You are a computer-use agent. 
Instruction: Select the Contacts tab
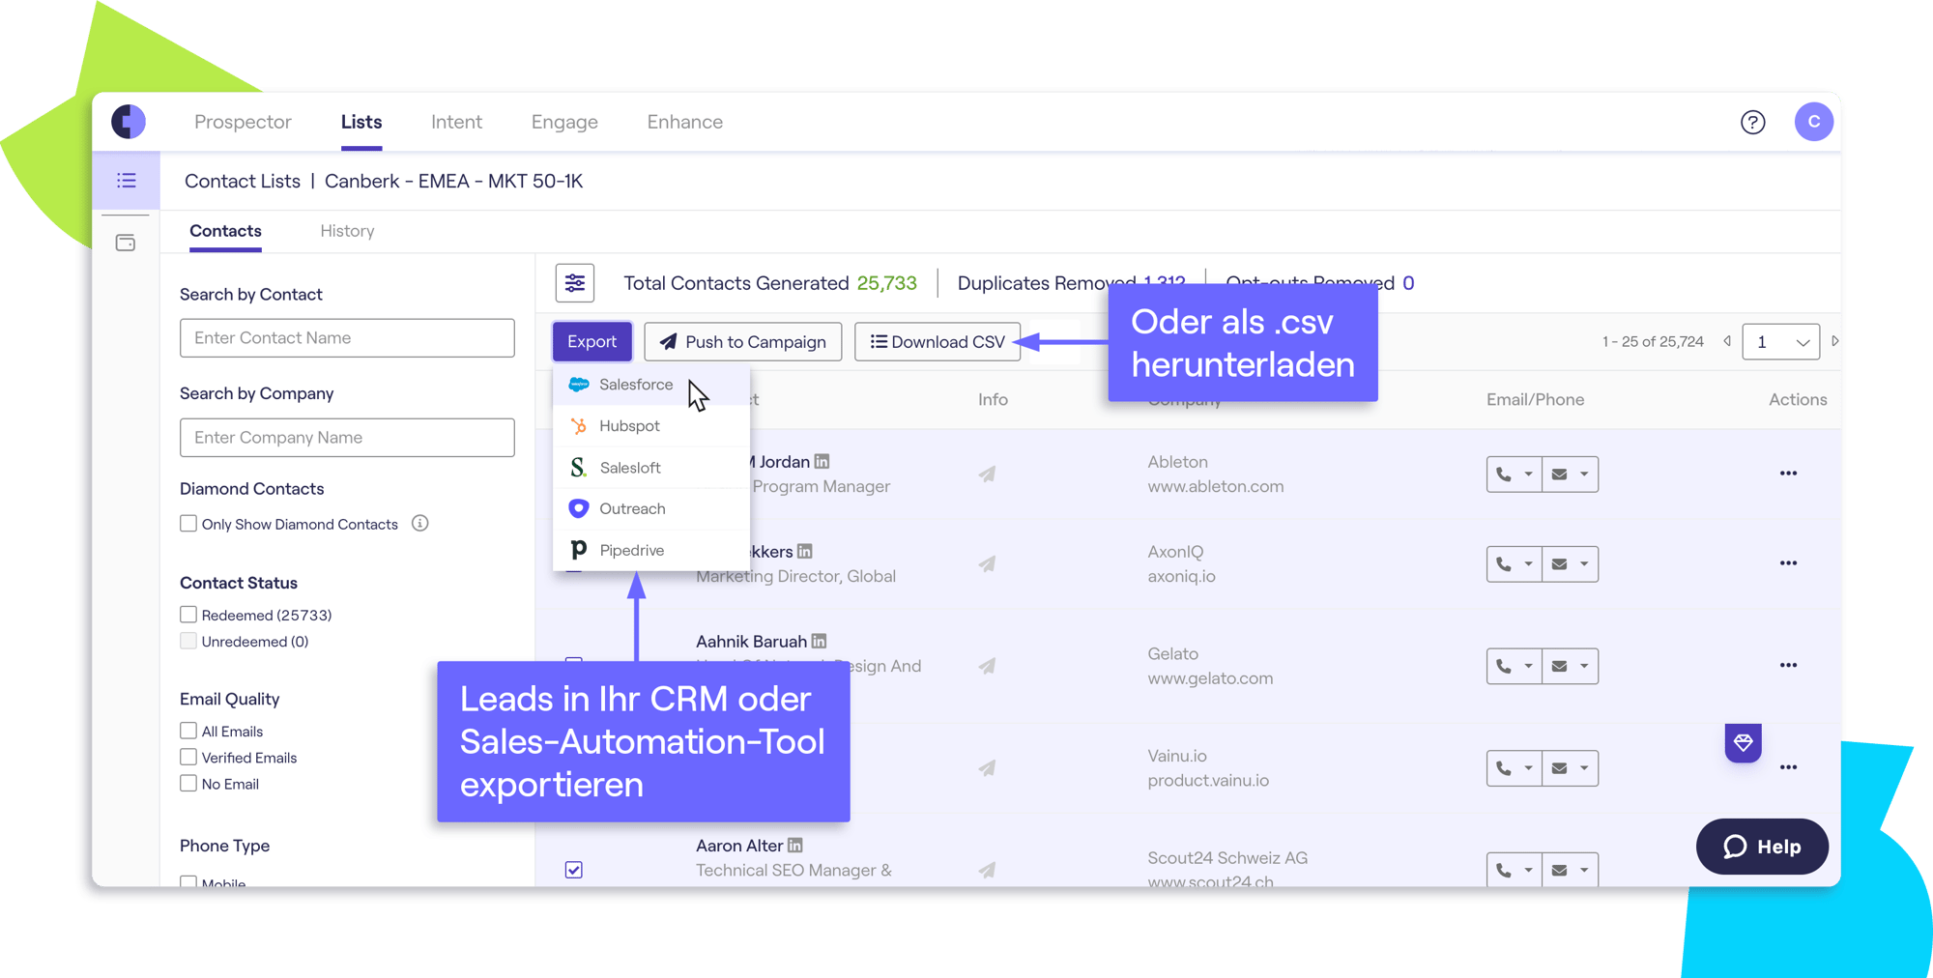coord(225,231)
